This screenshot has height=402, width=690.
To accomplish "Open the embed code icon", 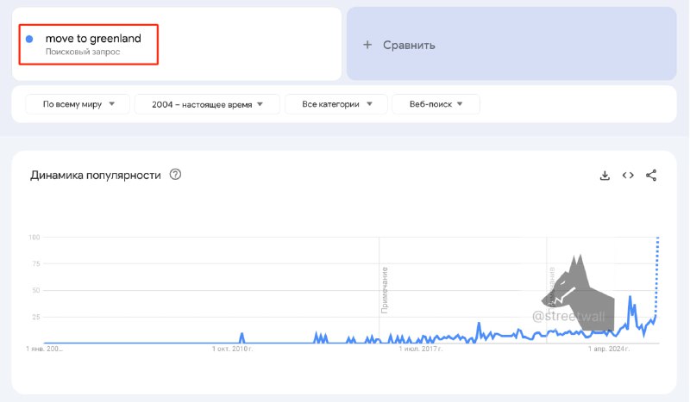I will 628,176.
